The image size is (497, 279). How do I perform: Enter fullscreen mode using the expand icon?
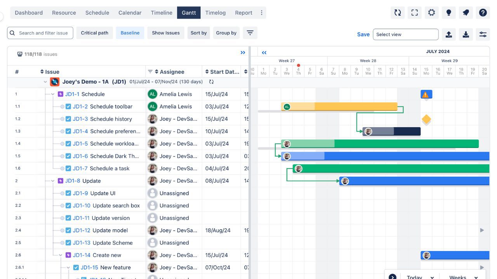point(414,12)
